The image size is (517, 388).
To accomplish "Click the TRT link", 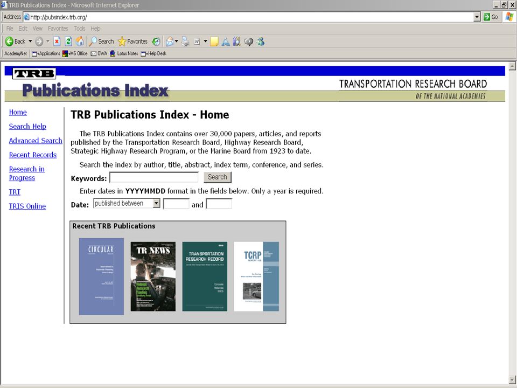I will click(15, 192).
